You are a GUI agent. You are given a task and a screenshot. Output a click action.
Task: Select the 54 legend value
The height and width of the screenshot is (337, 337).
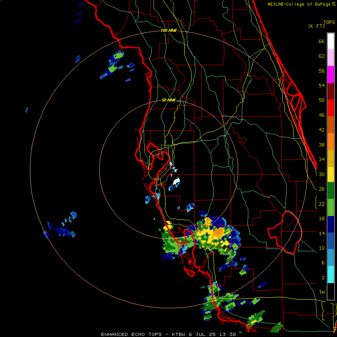click(x=322, y=85)
